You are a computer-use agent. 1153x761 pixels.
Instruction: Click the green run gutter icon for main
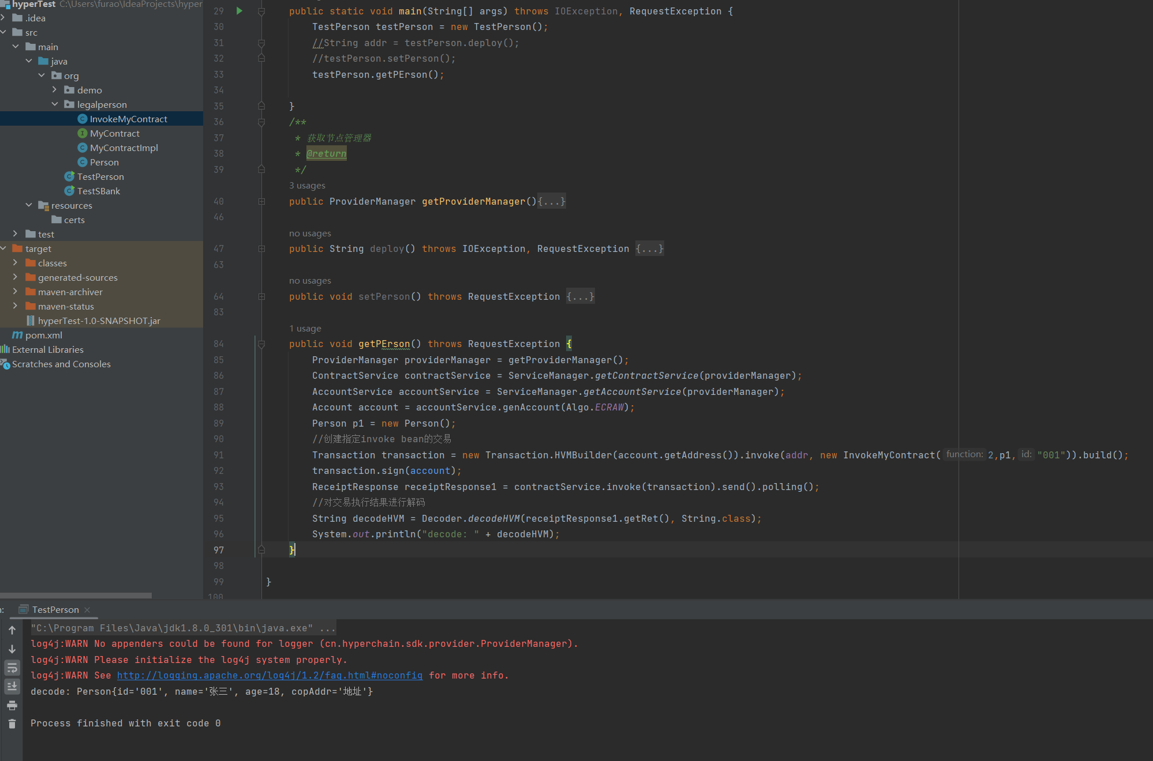[239, 11]
